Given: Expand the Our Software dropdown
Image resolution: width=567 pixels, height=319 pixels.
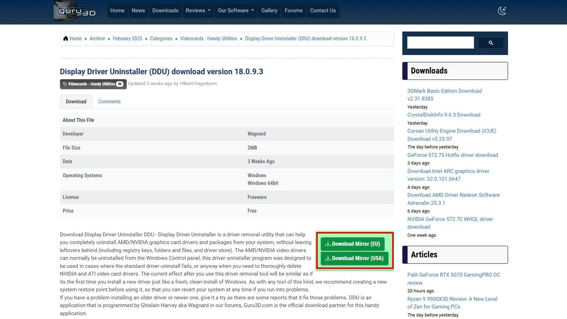Looking at the screenshot, I should 236,11.
